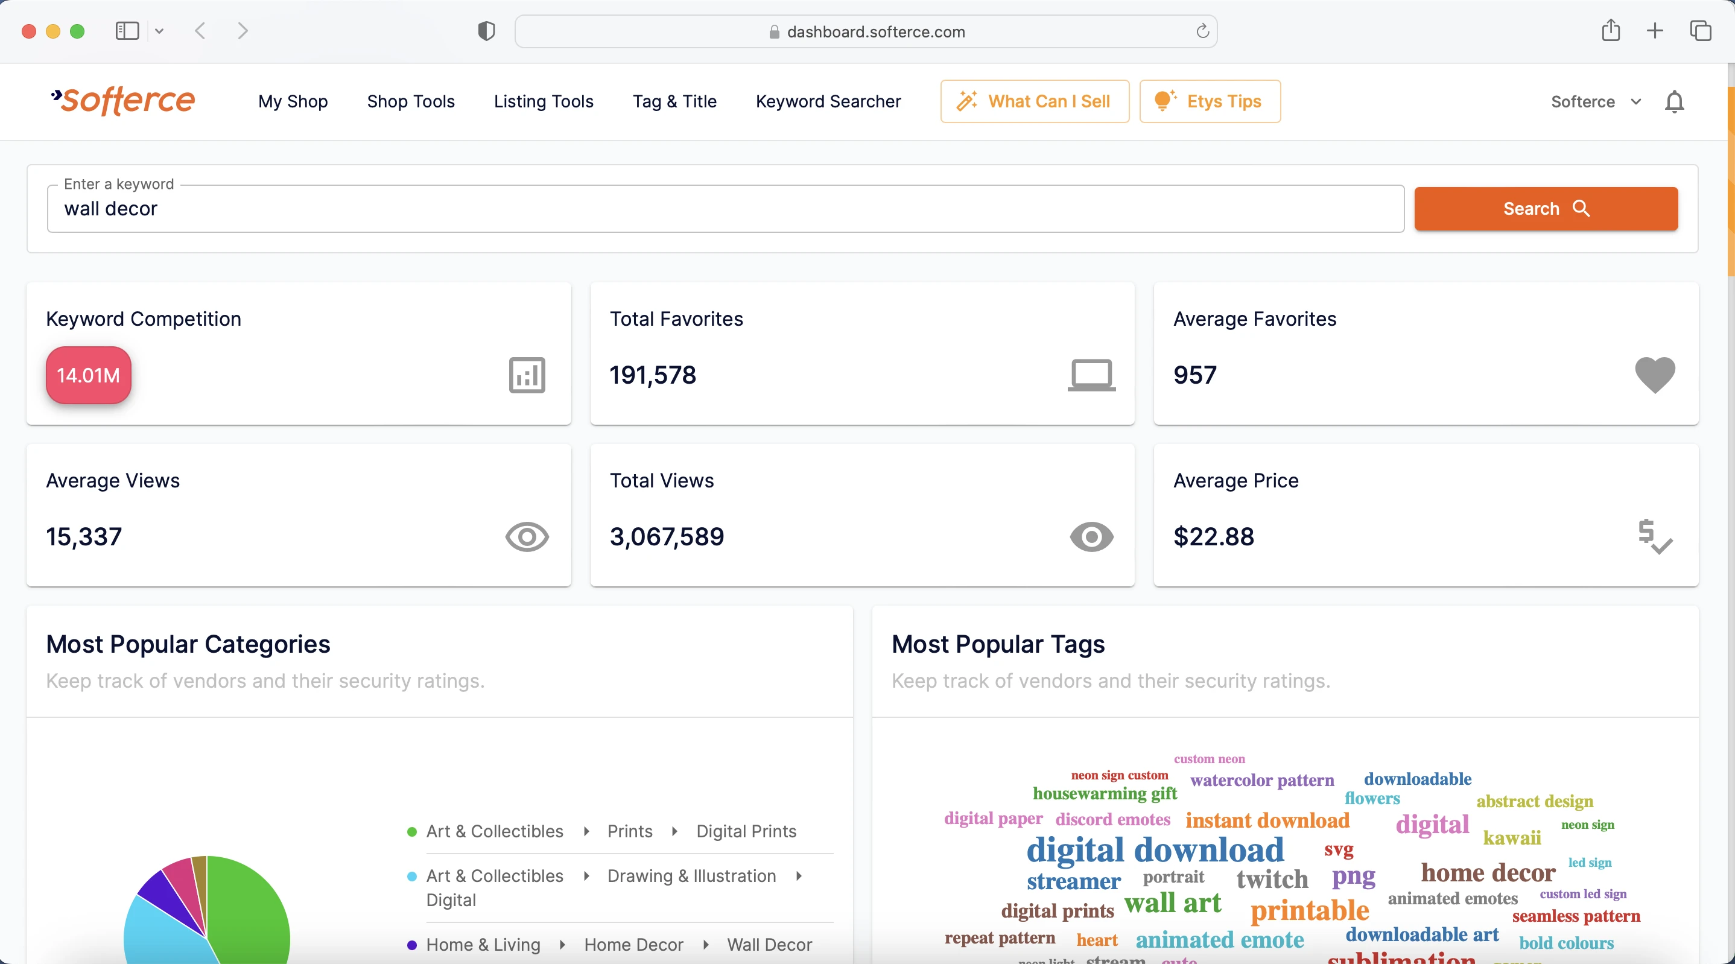Viewport: 1735px width, 964px height.
Task: Open the notifications bell
Action: (x=1673, y=102)
